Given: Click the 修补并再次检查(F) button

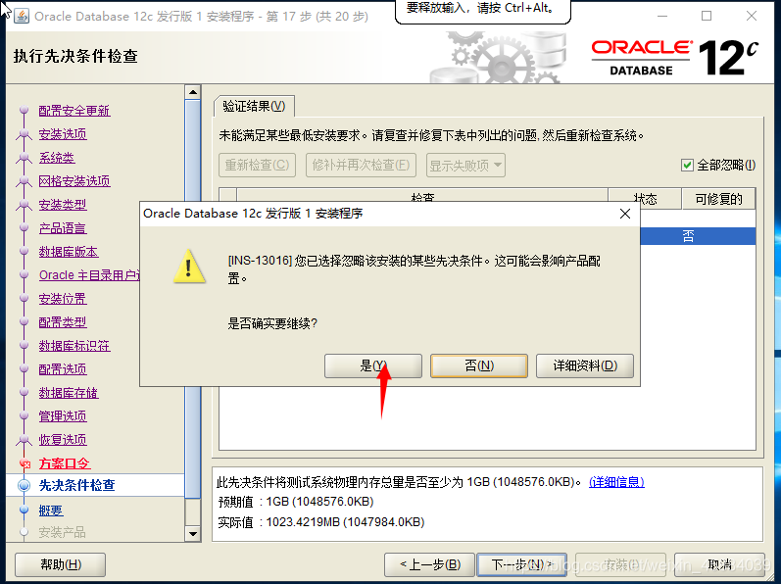Looking at the screenshot, I should (x=361, y=166).
